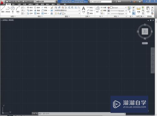
Task: Activate the Stretch (拉伸) tool
Action: tap(30, 13)
